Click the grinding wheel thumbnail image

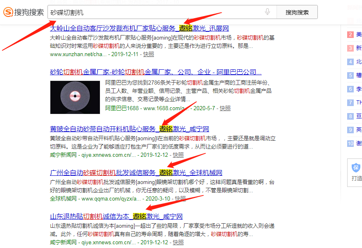75,97
